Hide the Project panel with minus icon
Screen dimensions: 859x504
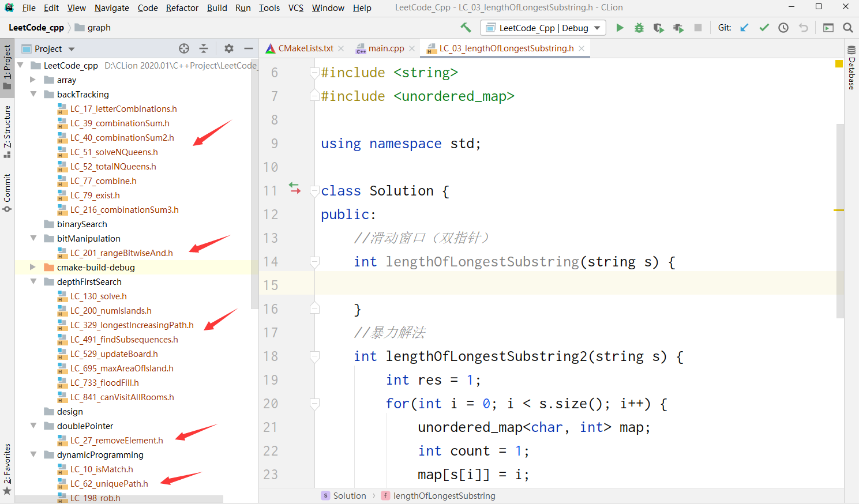tap(249, 48)
